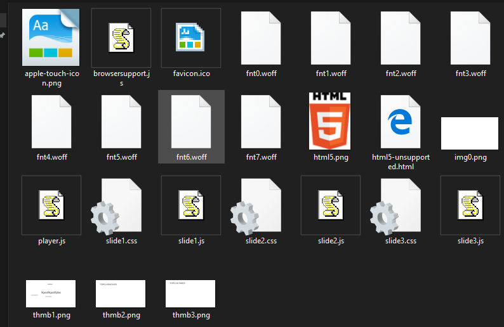Select the thmb3.png thumbnail
The width and height of the screenshot is (504, 327).
(190, 293)
